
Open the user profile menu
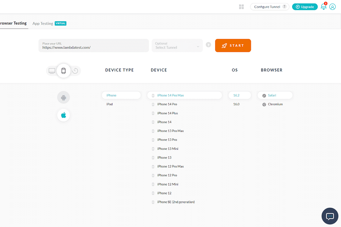[332, 6]
